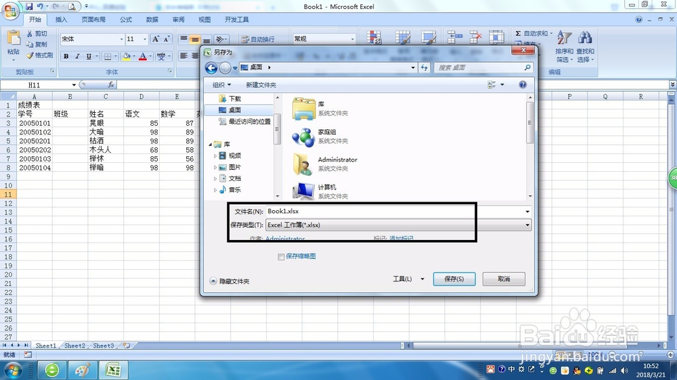The width and height of the screenshot is (677, 380).
Task: Click the fill color paint bucket icon
Action: point(126,56)
